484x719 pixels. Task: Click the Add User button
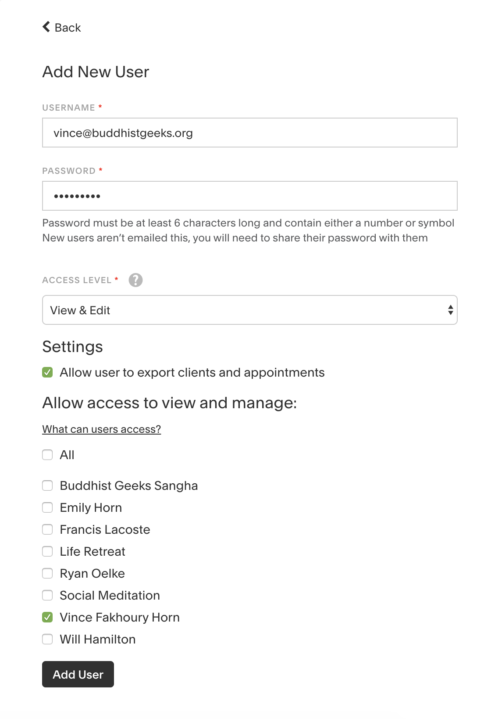tap(78, 674)
